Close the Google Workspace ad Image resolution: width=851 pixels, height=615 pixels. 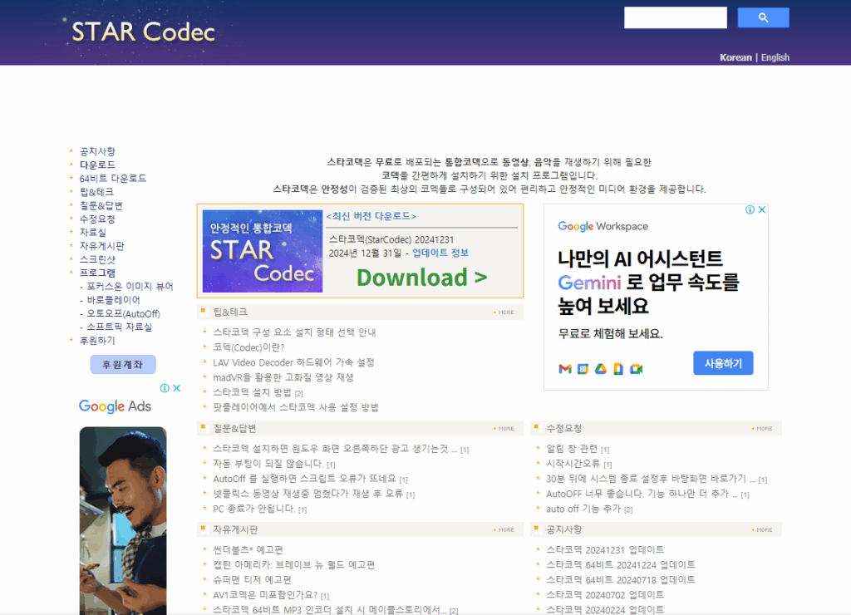(762, 209)
